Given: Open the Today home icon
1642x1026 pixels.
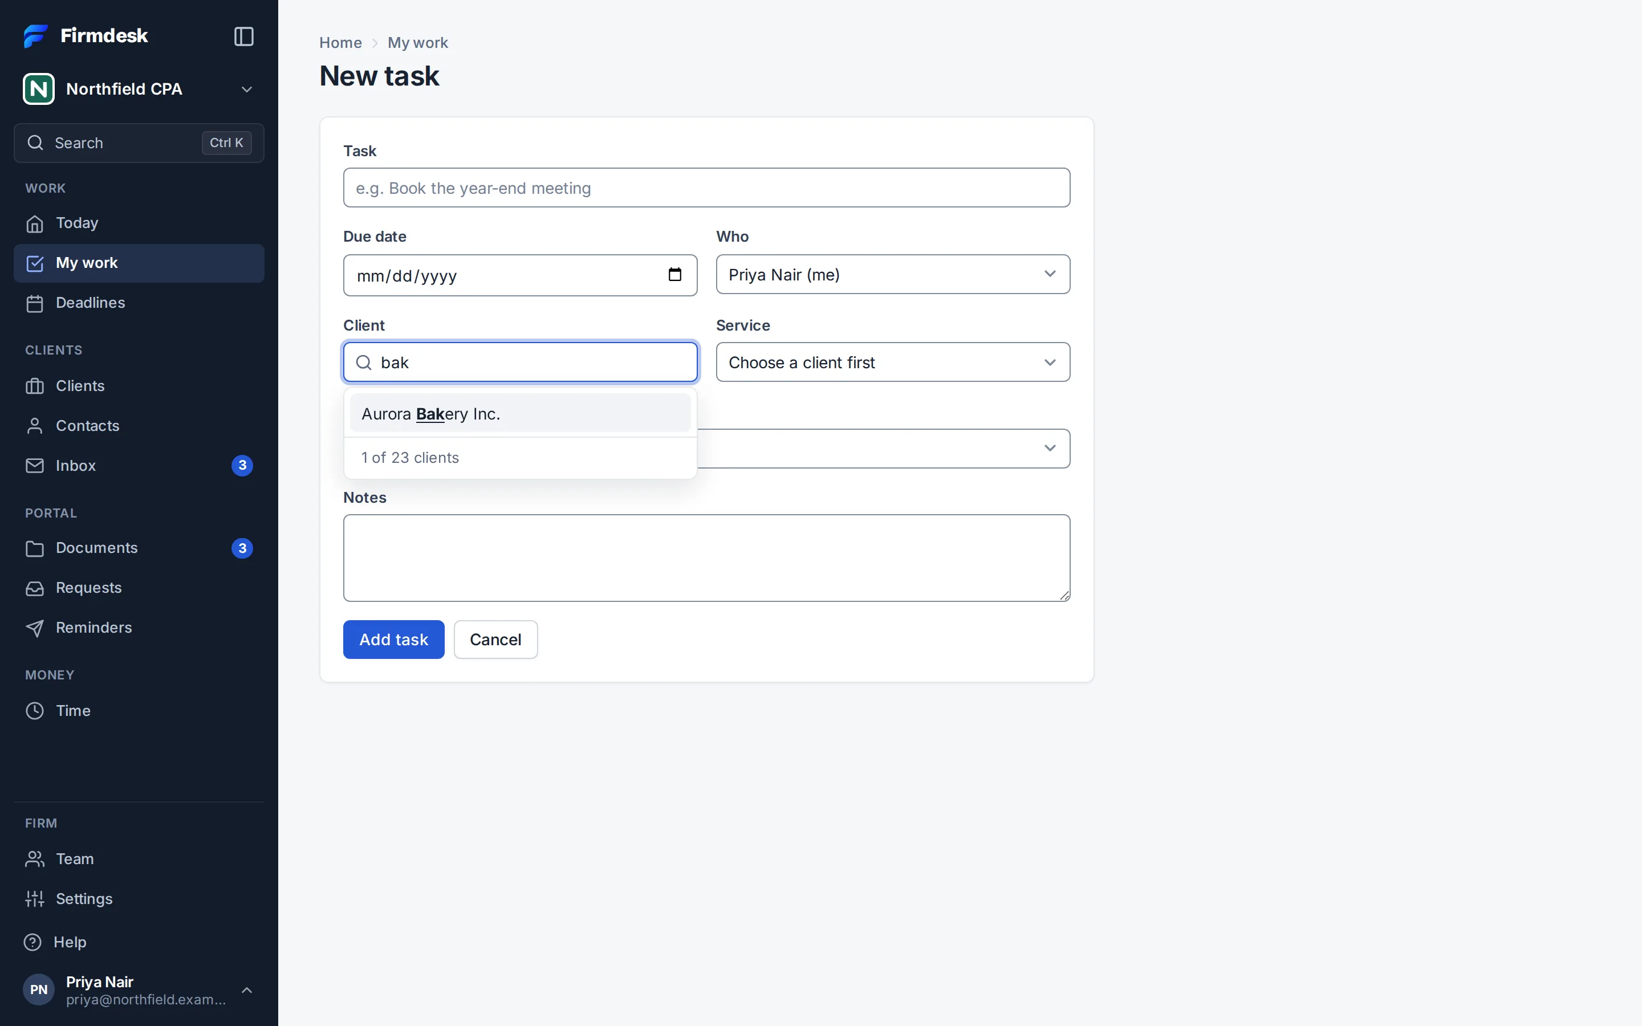Looking at the screenshot, I should [x=35, y=223].
